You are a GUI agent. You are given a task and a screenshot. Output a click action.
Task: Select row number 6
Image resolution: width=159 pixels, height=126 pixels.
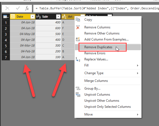pyautogui.click(x=6, y=52)
